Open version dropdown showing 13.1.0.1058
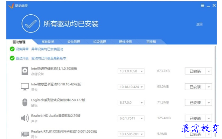Screen dimensions: 222x139 pos(131,71)
